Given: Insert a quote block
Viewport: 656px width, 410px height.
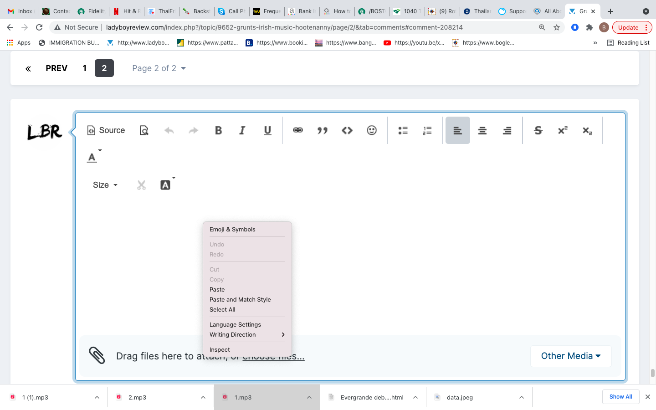Looking at the screenshot, I should (323, 130).
